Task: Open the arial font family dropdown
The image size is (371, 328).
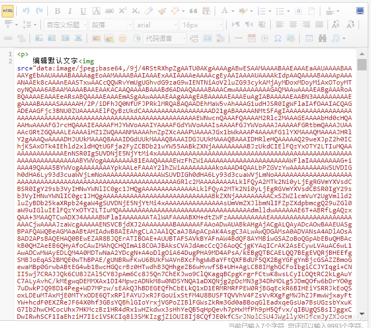Action: (156, 25)
